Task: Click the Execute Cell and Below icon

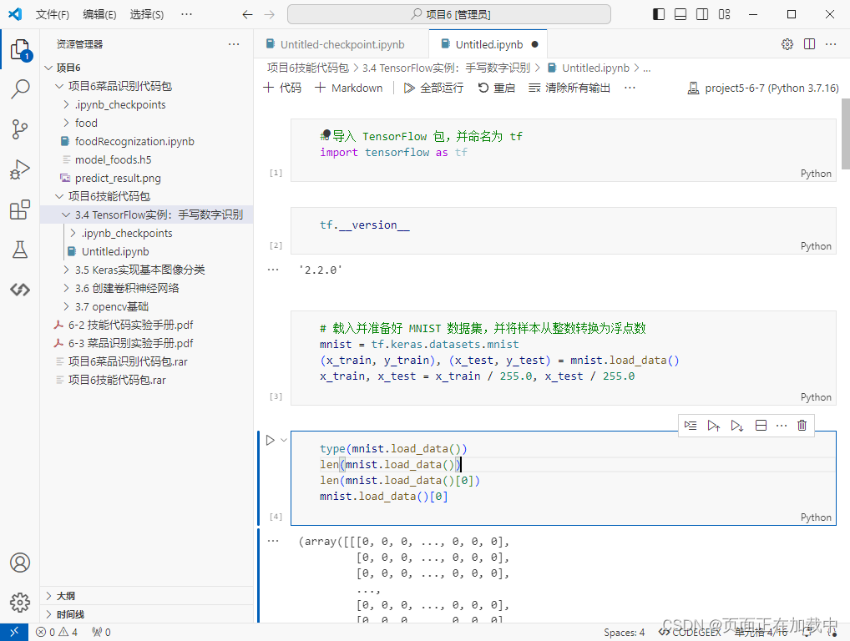Action: [x=736, y=425]
